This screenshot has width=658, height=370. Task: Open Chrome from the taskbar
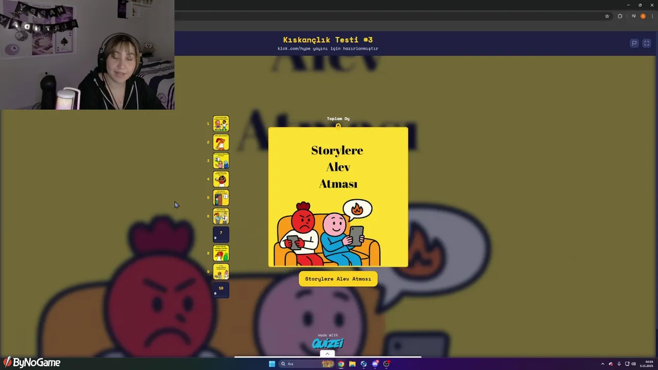[341, 364]
